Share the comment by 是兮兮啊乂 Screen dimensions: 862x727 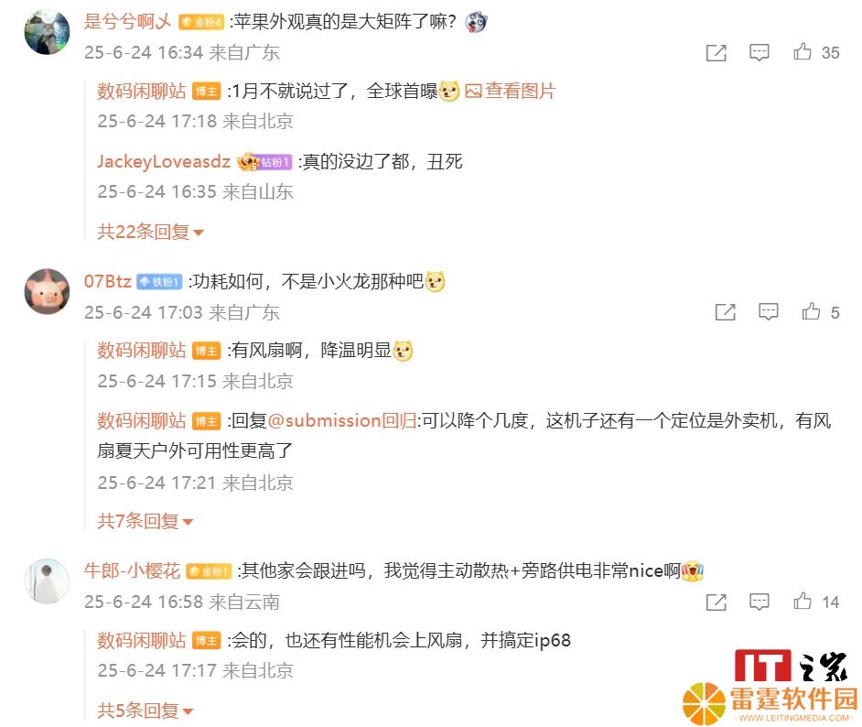click(x=716, y=53)
